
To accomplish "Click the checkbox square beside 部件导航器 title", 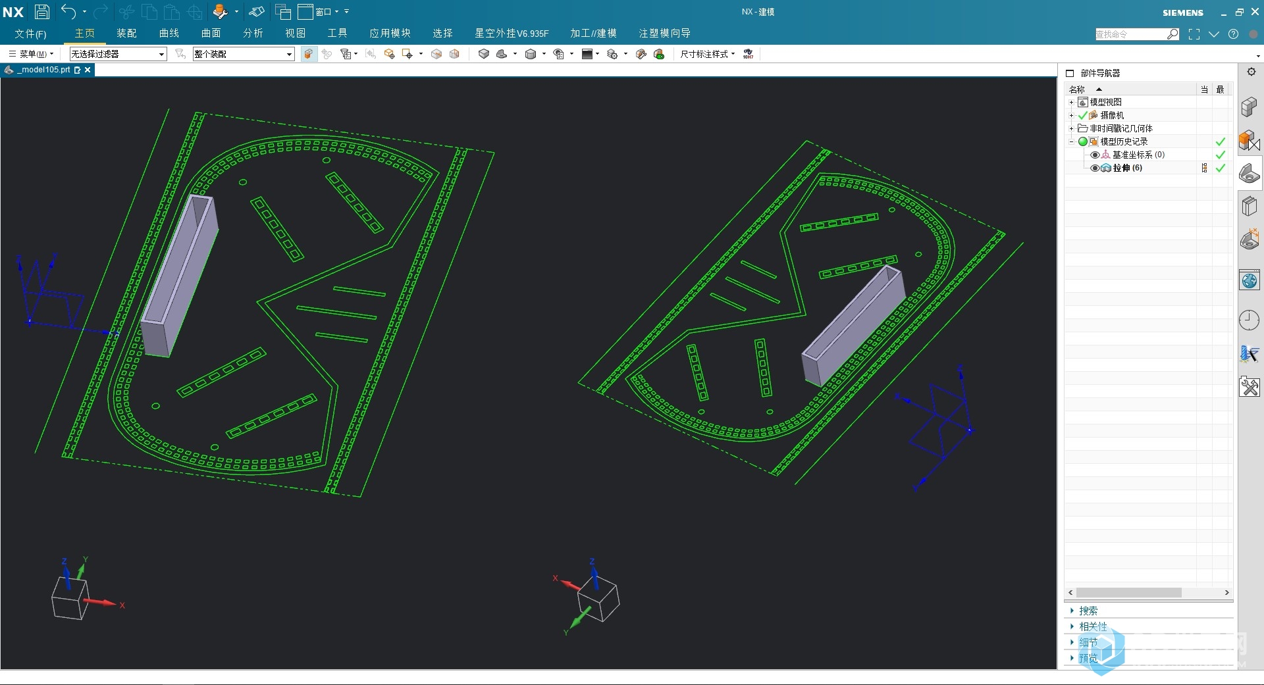I will 1070,73.
